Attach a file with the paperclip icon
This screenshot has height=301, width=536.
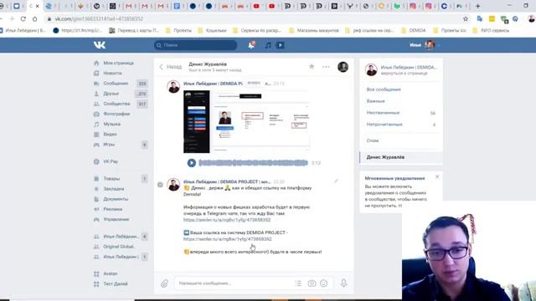(164, 283)
